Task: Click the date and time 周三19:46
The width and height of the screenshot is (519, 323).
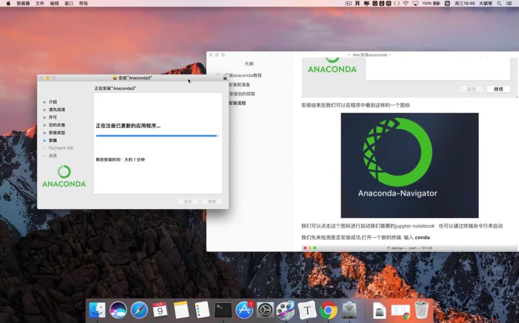Action: click(465, 3)
